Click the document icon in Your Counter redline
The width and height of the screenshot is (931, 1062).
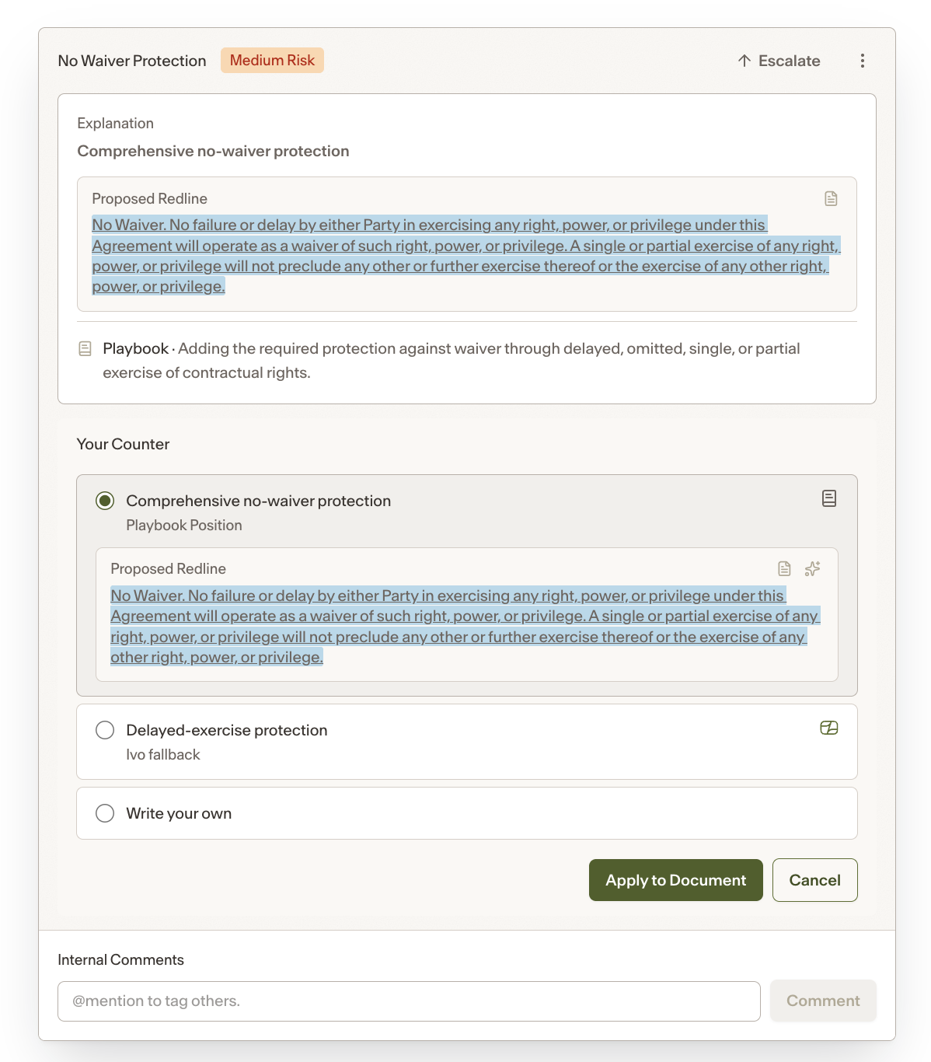click(784, 569)
